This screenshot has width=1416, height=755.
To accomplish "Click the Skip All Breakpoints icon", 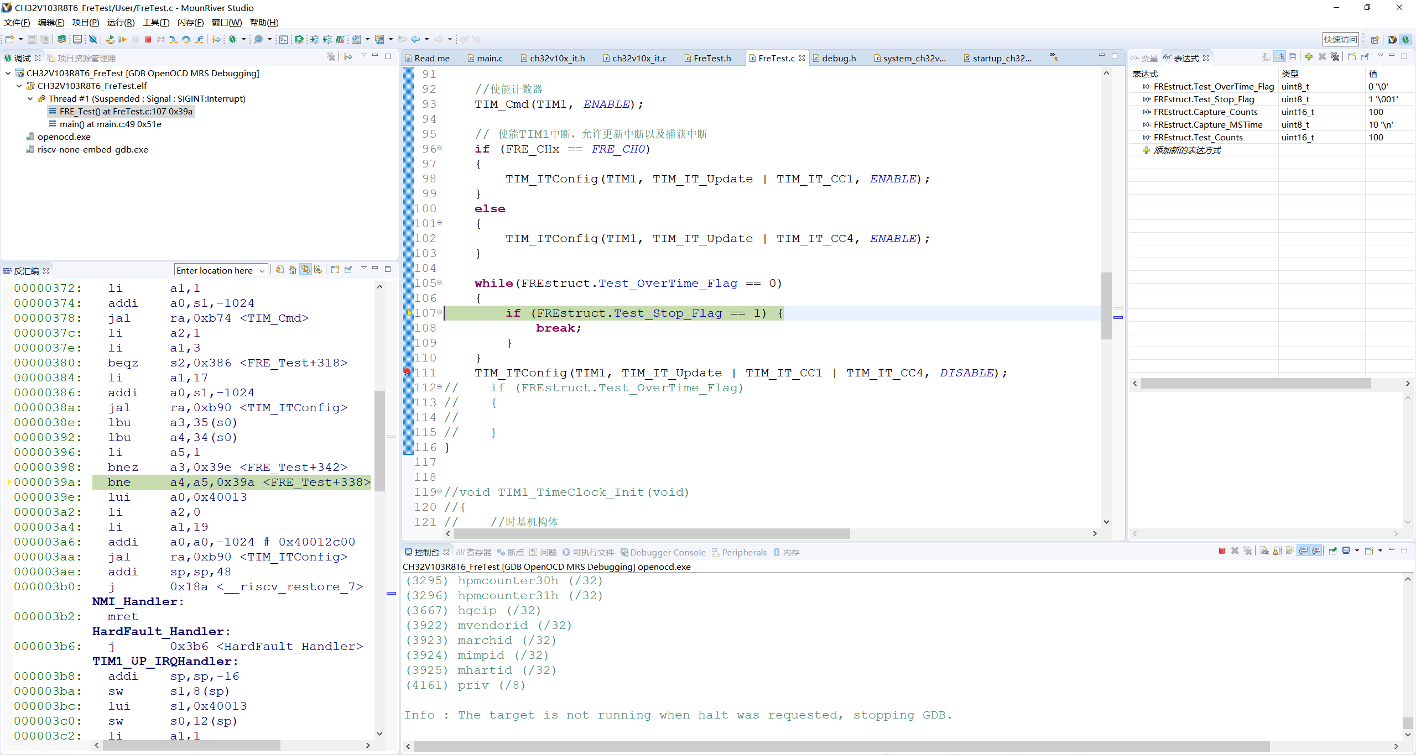I will [x=93, y=39].
